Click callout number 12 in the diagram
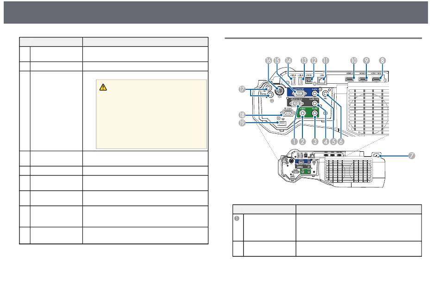This screenshot has height=305, width=440. click(314, 61)
